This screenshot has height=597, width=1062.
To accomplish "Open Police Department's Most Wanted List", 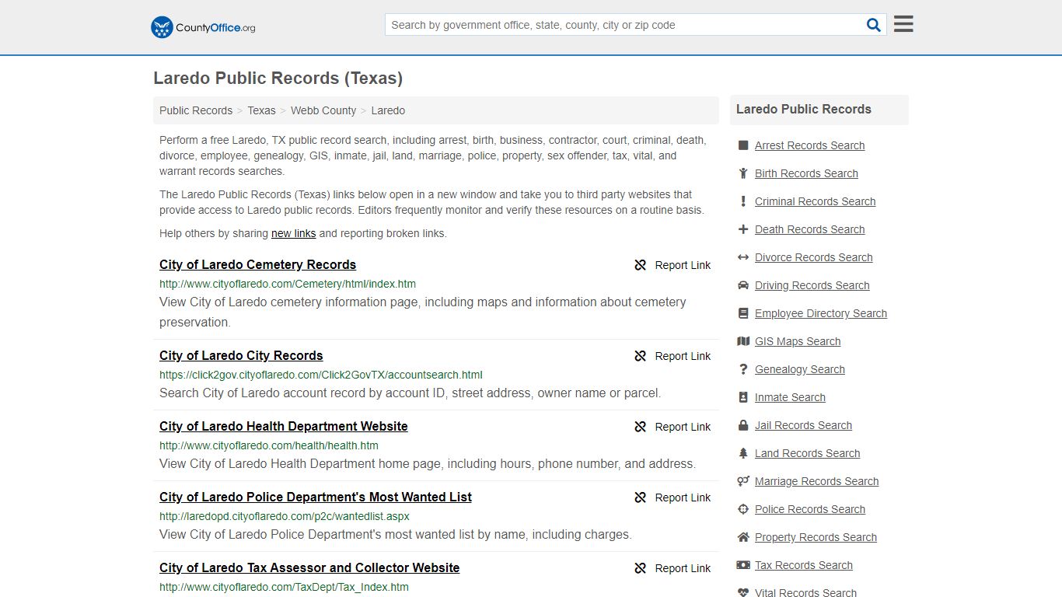I will [x=316, y=497].
